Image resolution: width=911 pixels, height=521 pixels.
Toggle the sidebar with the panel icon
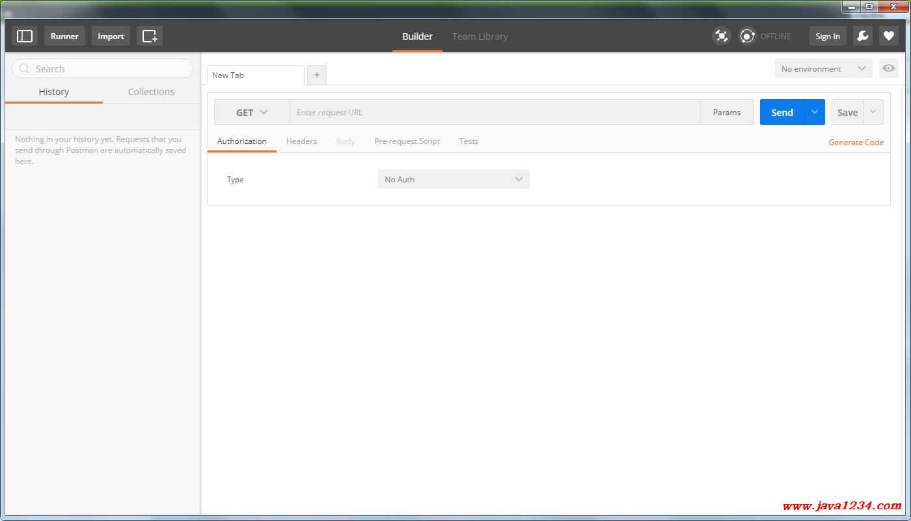(x=25, y=36)
